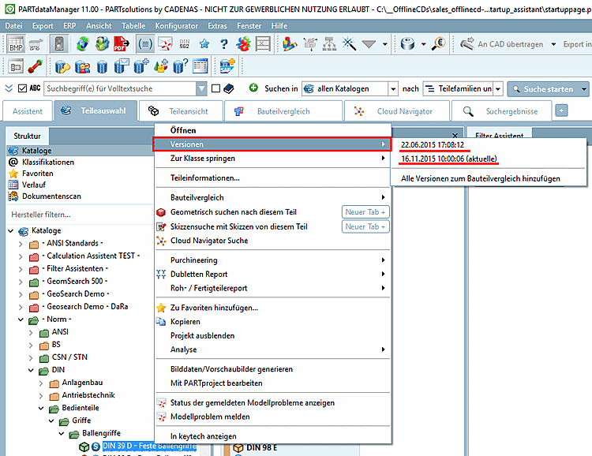Click the red and blue ladybug bug icon
Viewport: 592px width, 456px height.
(244, 44)
